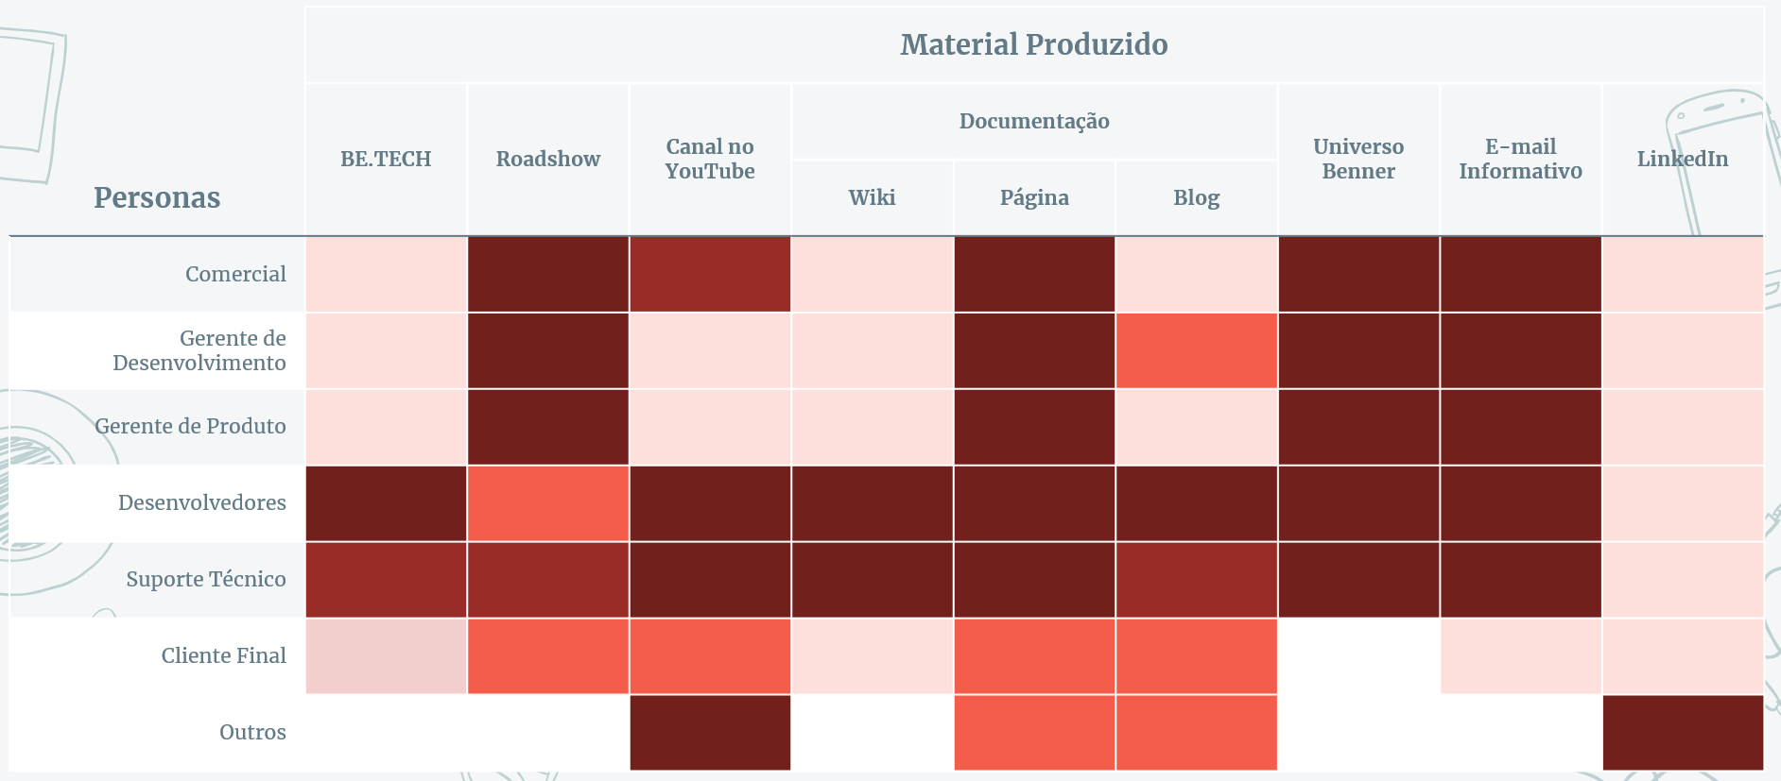Select the BE.TECH column header

(386, 159)
